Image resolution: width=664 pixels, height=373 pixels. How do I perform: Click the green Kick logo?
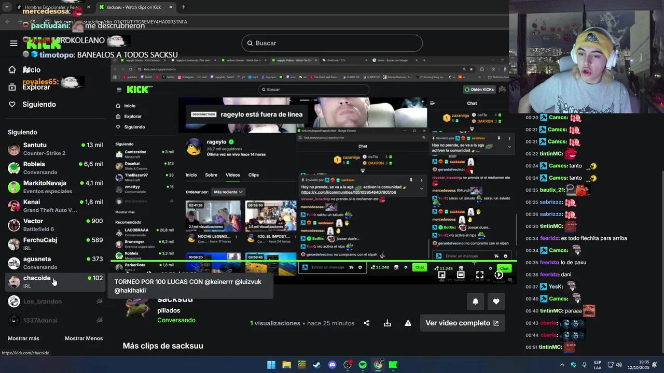44,44
